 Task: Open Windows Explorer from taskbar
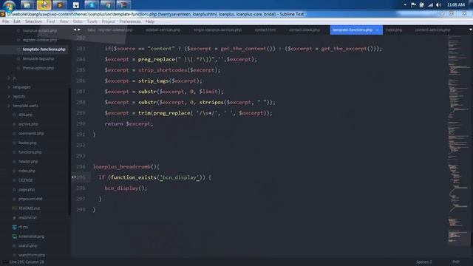[27, 5]
